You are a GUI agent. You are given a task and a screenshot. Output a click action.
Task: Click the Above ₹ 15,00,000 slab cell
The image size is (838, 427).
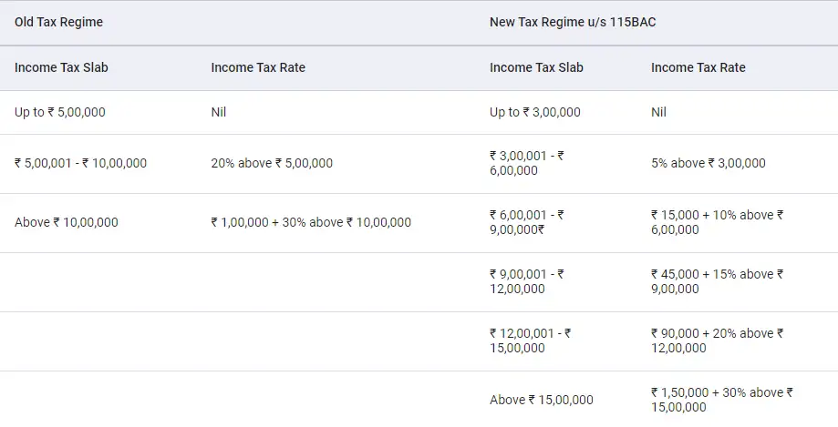(542, 400)
